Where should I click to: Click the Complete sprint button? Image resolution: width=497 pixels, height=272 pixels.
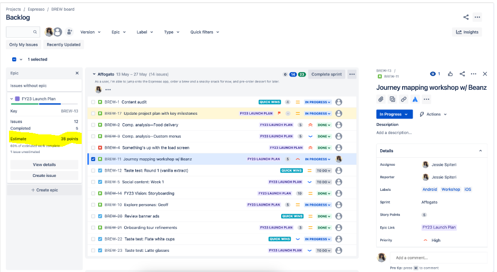click(326, 74)
